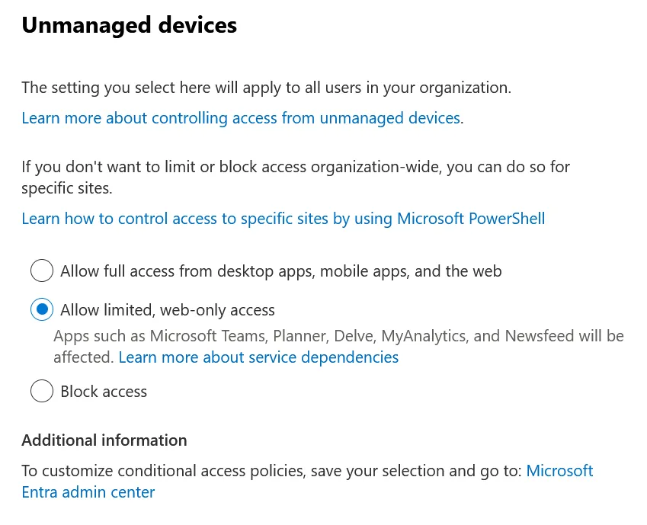Click the Additional information section label
This screenshot has height=525, width=647.
click(104, 440)
